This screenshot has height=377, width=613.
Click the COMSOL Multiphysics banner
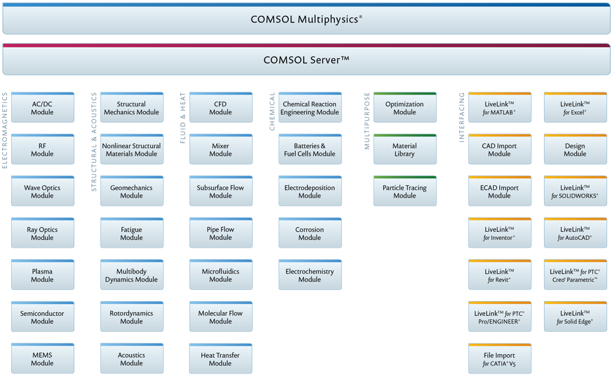[x=306, y=19]
